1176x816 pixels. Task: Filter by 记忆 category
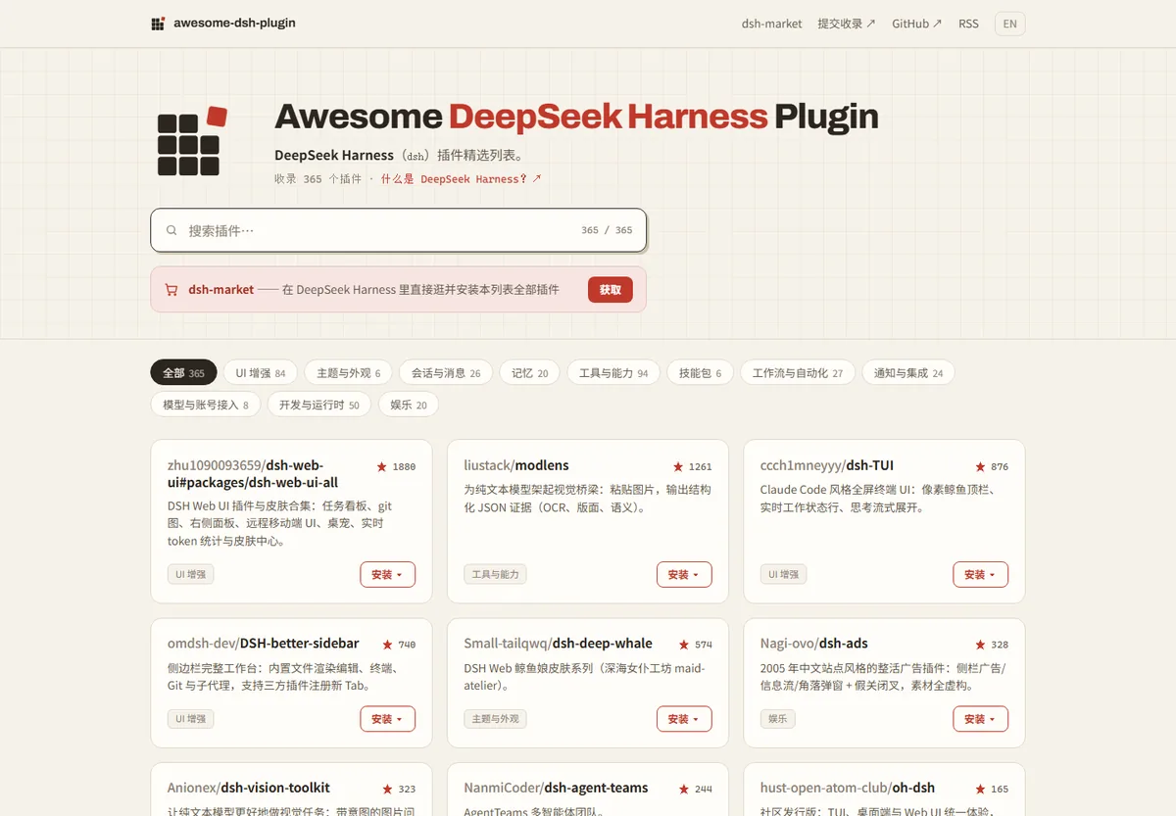point(530,373)
